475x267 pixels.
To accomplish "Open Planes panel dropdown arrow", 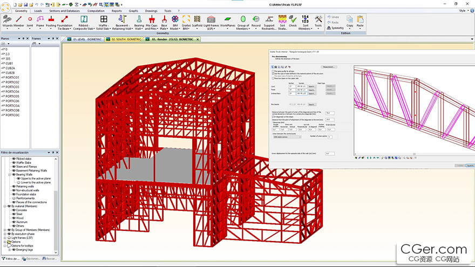I will pyautogui.click(x=19, y=39).
